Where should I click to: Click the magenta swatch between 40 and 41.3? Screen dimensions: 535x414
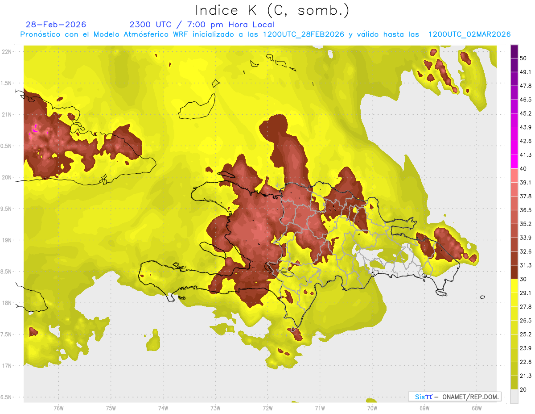point(514,162)
